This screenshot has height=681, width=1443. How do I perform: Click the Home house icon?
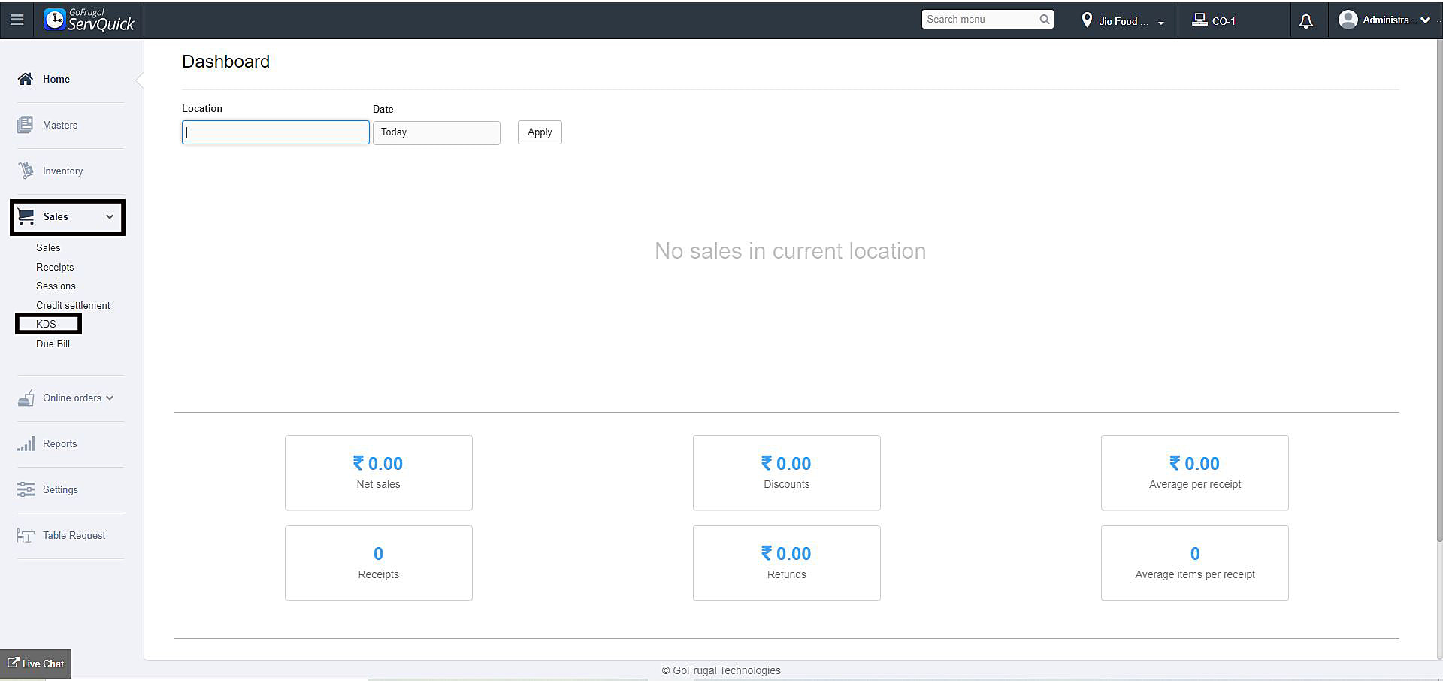pos(26,79)
